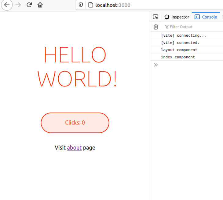Screen dimensions: 223x200
Task: Select the Console tab
Action: [206, 17]
